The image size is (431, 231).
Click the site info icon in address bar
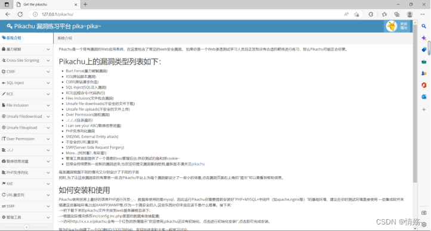coord(35,14)
